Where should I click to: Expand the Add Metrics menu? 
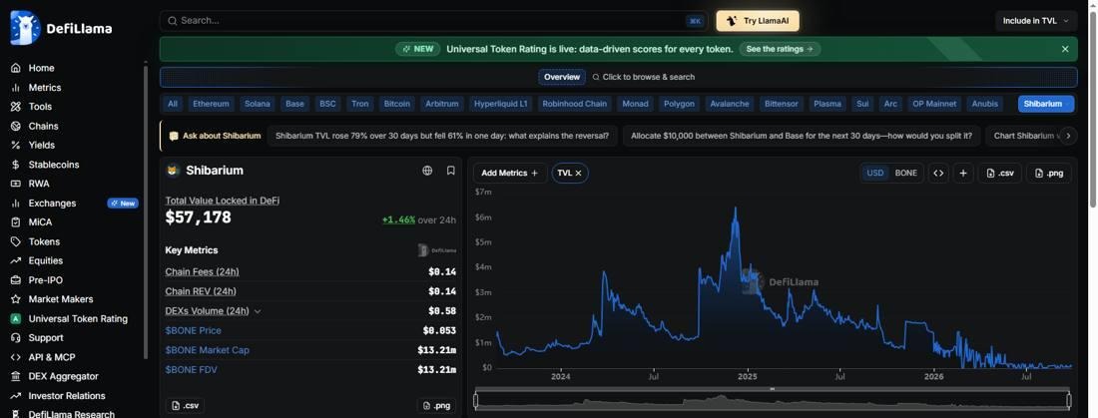[510, 173]
